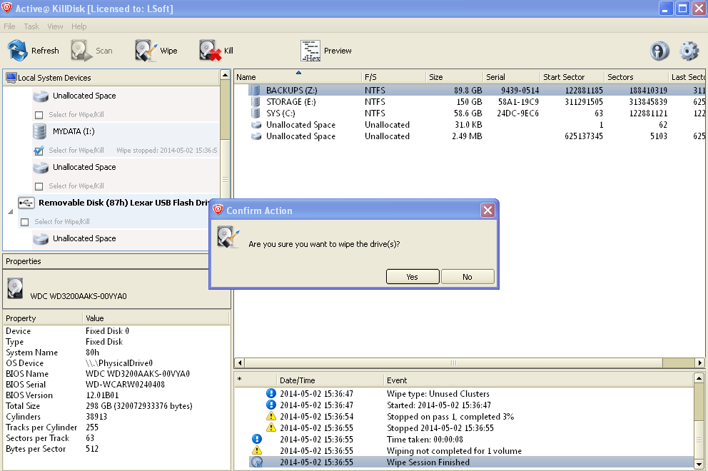This screenshot has height=471, width=708.
Task: Open the Hex Preview tool
Action: 310,51
